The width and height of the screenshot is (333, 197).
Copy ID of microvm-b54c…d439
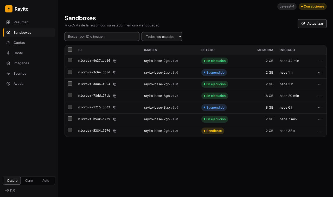pyautogui.click(x=115, y=119)
